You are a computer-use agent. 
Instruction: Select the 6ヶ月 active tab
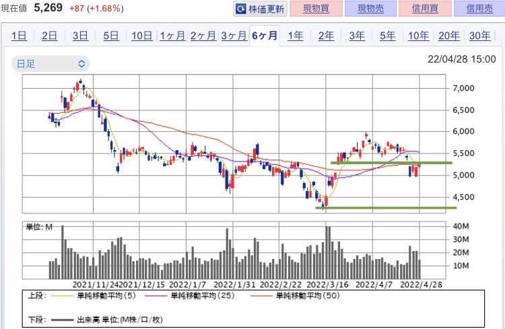(x=265, y=36)
